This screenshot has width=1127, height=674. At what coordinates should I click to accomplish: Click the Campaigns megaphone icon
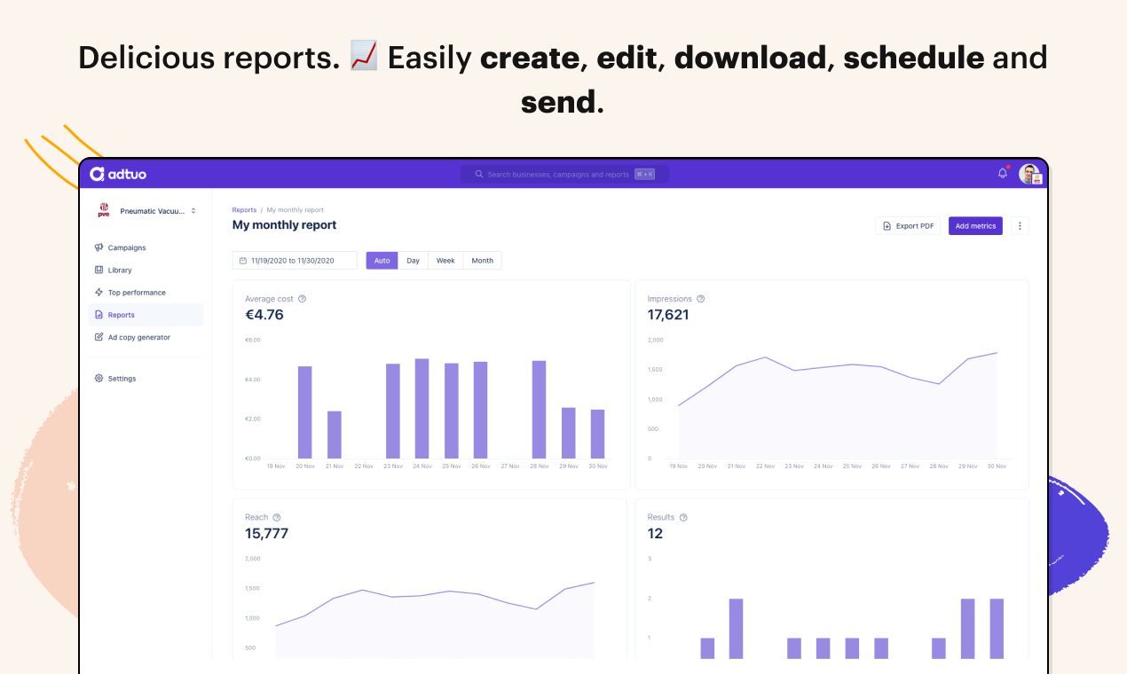(99, 247)
